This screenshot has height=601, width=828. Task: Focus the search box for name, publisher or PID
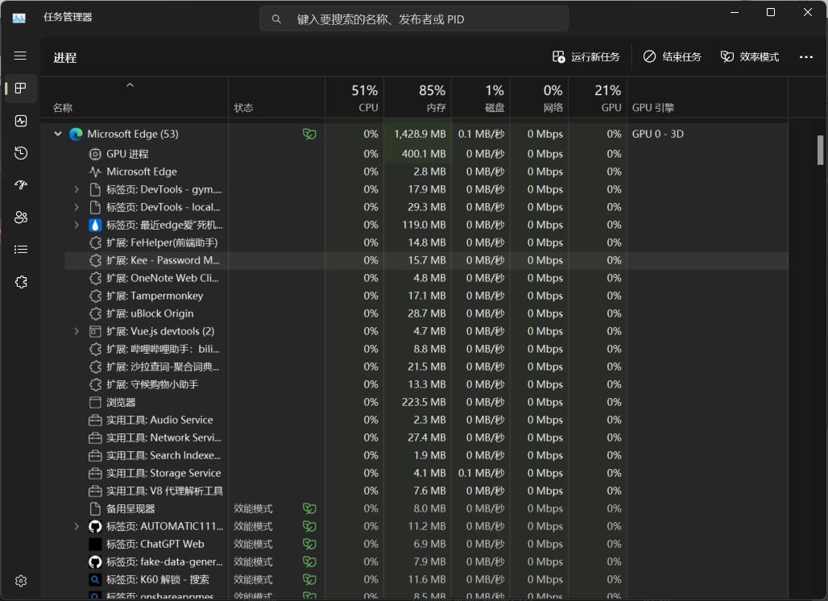pyautogui.click(x=414, y=19)
